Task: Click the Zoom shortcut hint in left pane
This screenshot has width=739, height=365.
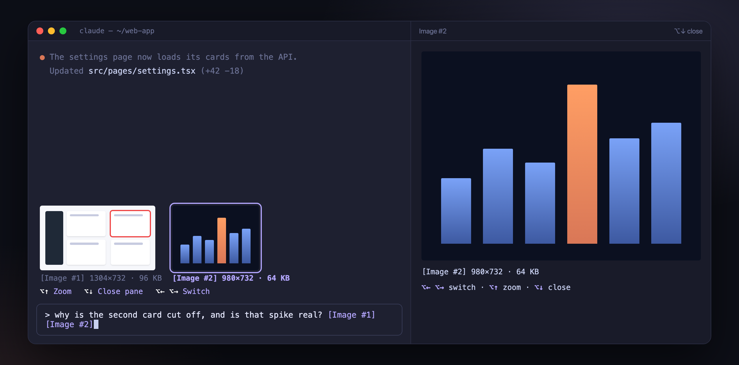Action: [56, 291]
